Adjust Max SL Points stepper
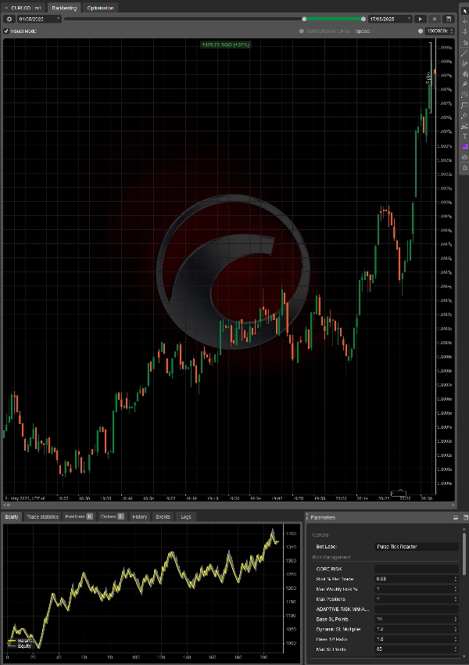469x665 pixels. tap(456, 649)
